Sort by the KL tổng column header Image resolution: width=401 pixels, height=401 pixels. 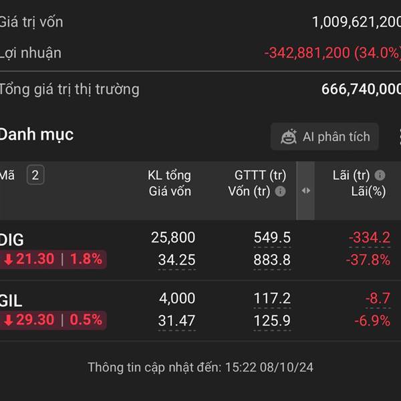pos(169,175)
